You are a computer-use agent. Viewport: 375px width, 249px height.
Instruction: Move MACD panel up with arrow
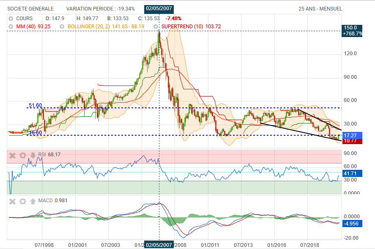click(33, 201)
